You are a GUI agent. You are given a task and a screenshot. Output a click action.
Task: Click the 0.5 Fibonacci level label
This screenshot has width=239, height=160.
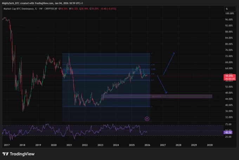click(x=152, y=80)
